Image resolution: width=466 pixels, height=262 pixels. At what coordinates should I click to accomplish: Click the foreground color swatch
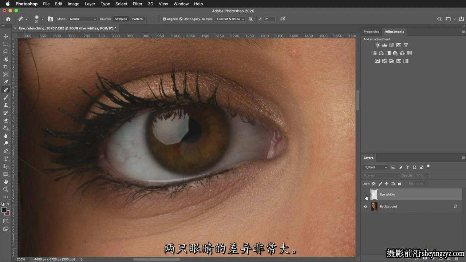click(x=4, y=210)
